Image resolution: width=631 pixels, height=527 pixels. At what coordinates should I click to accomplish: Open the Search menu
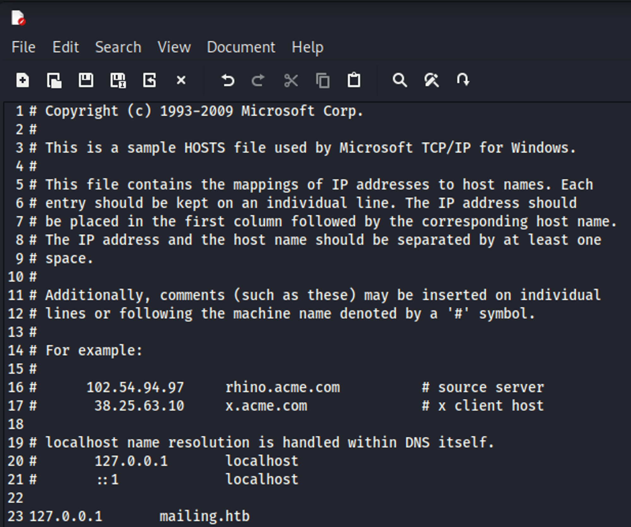(x=118, y=47)
